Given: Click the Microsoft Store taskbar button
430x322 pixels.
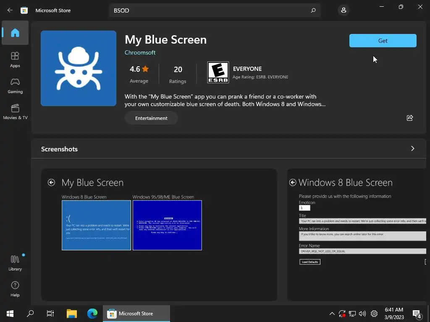Looking at the screenshot, I should (136, 314).
